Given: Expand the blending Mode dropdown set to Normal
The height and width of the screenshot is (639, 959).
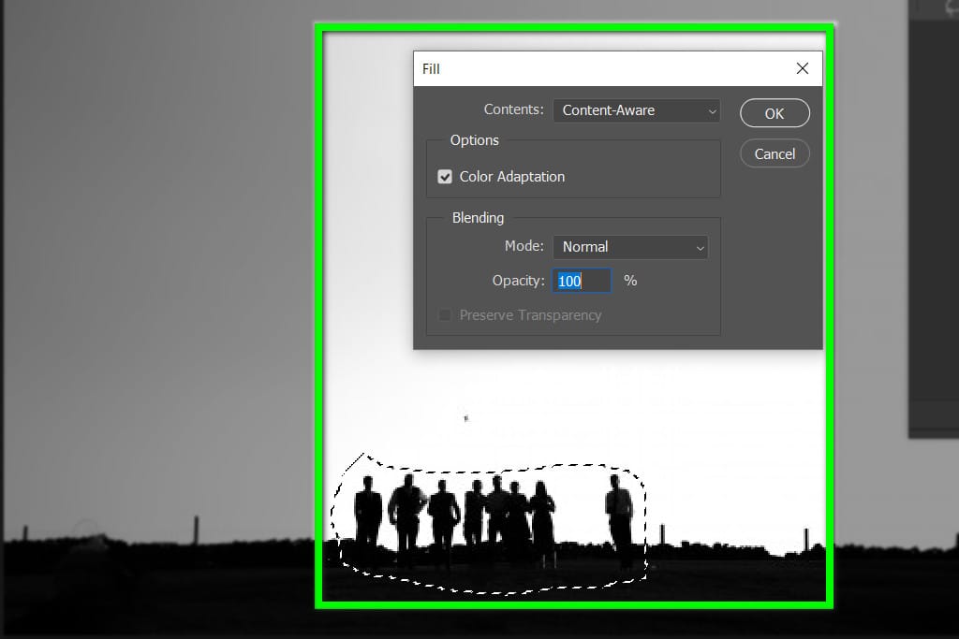Looking at the screenshot, I should click(x=630, y=247).
